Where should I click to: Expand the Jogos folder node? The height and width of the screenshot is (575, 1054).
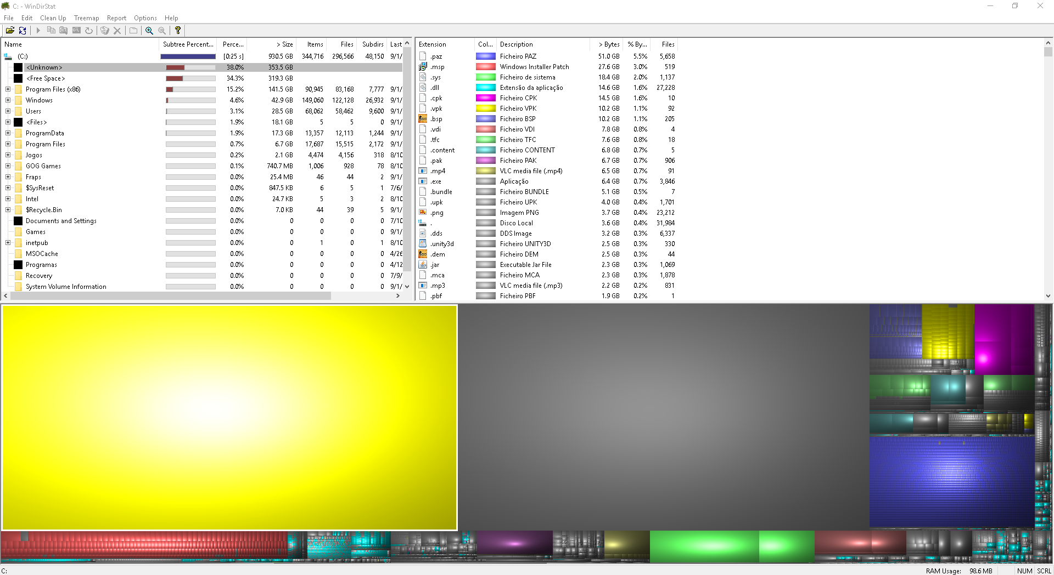click(x=8, y=155)
